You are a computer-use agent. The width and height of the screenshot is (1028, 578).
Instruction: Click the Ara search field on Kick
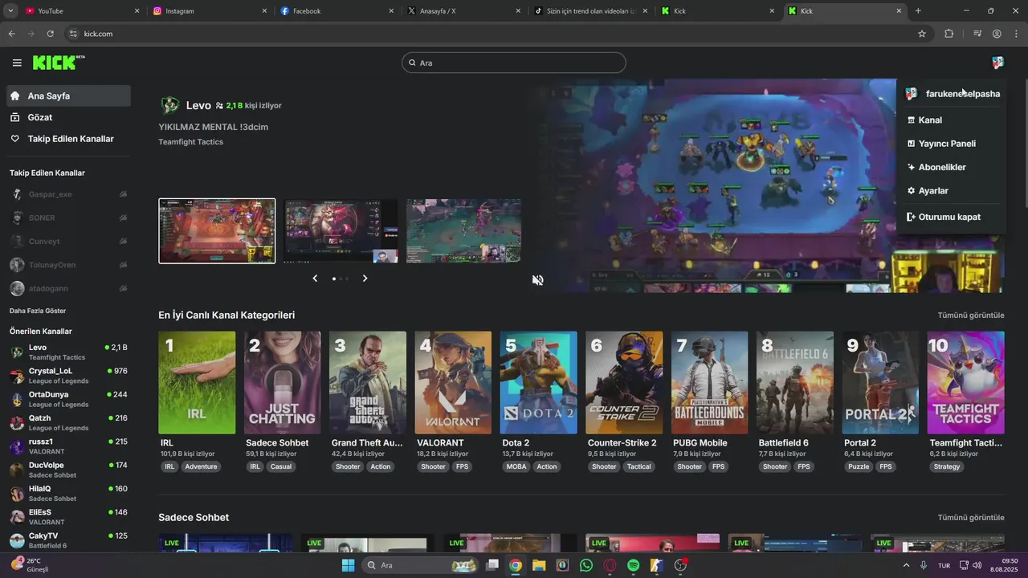tap(514, 63)
